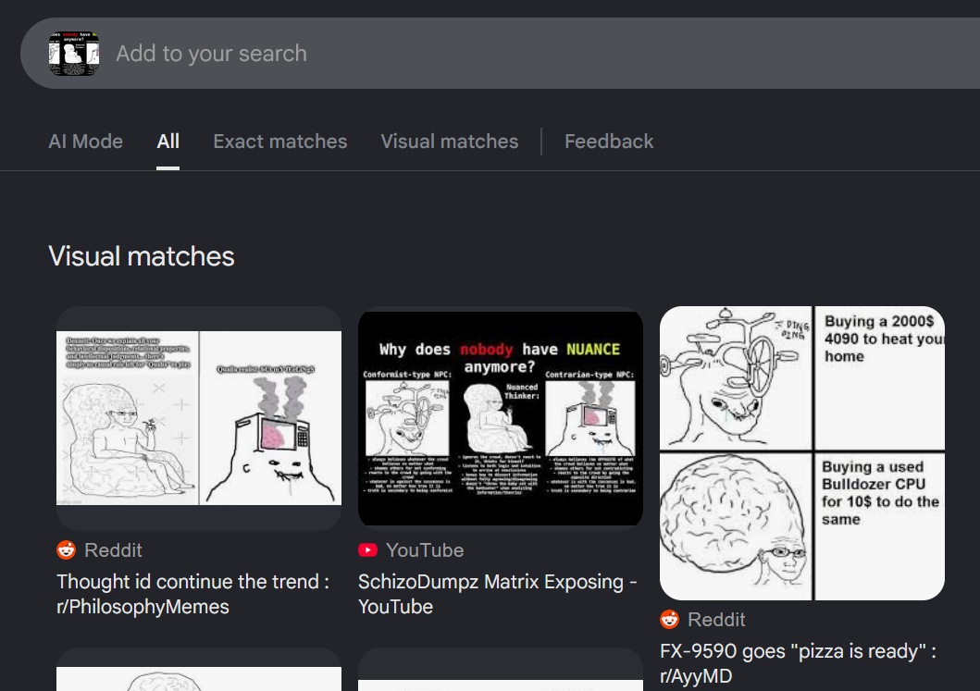Click the YouTube source label

coord(425,549)
